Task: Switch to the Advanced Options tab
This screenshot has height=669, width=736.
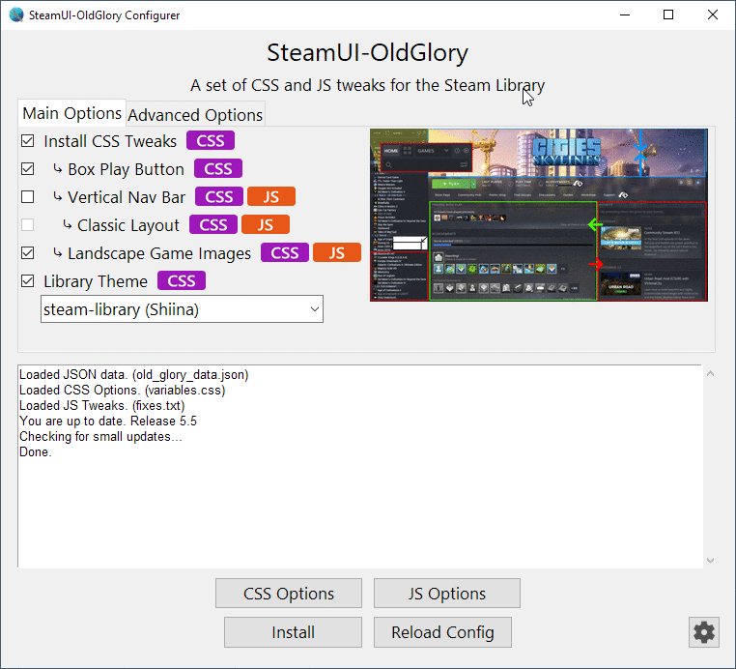Action: tap(195, 115)
